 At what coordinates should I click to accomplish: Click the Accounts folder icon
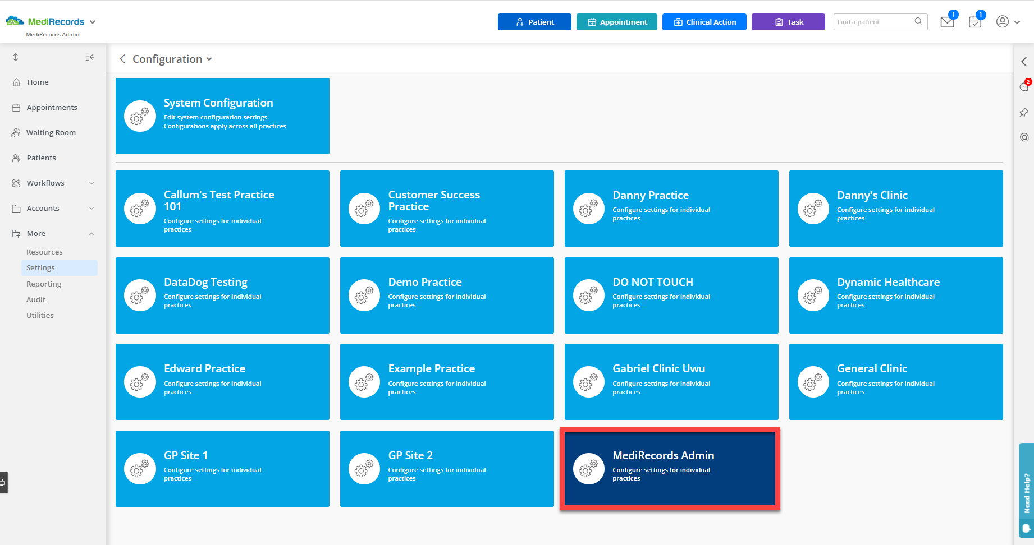16,209
